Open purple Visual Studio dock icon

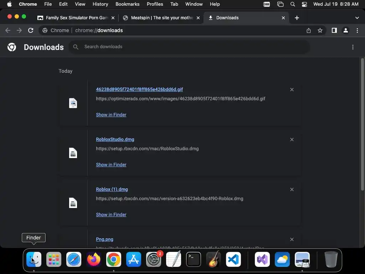point(262,259)
